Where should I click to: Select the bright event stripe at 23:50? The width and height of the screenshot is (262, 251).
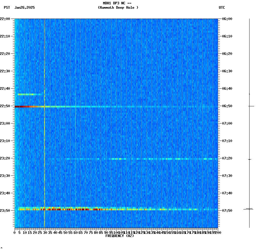[x=87, y=209]
